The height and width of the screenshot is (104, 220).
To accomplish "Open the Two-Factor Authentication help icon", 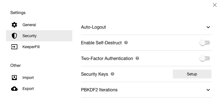I will click(x=137, y=58).
